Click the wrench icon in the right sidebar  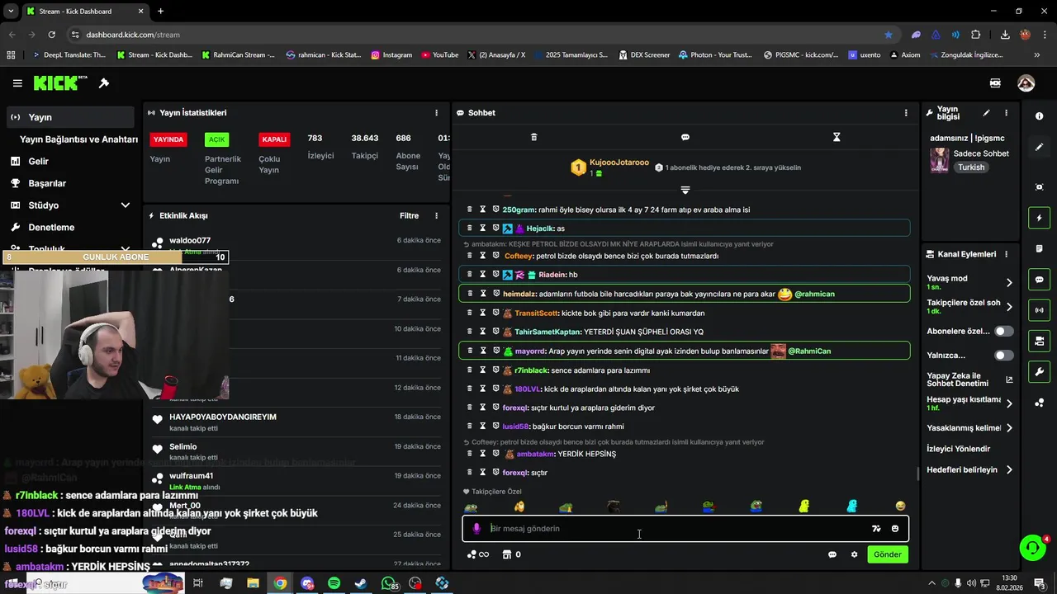[1040, 371]
